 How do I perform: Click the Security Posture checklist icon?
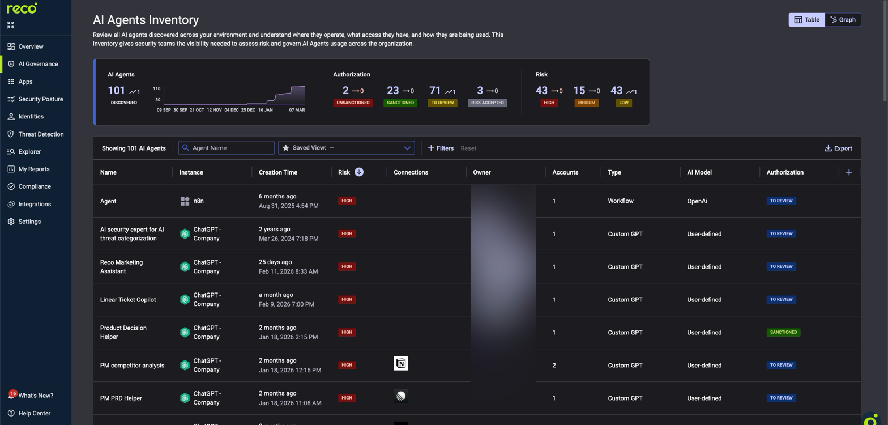(11, 99)
